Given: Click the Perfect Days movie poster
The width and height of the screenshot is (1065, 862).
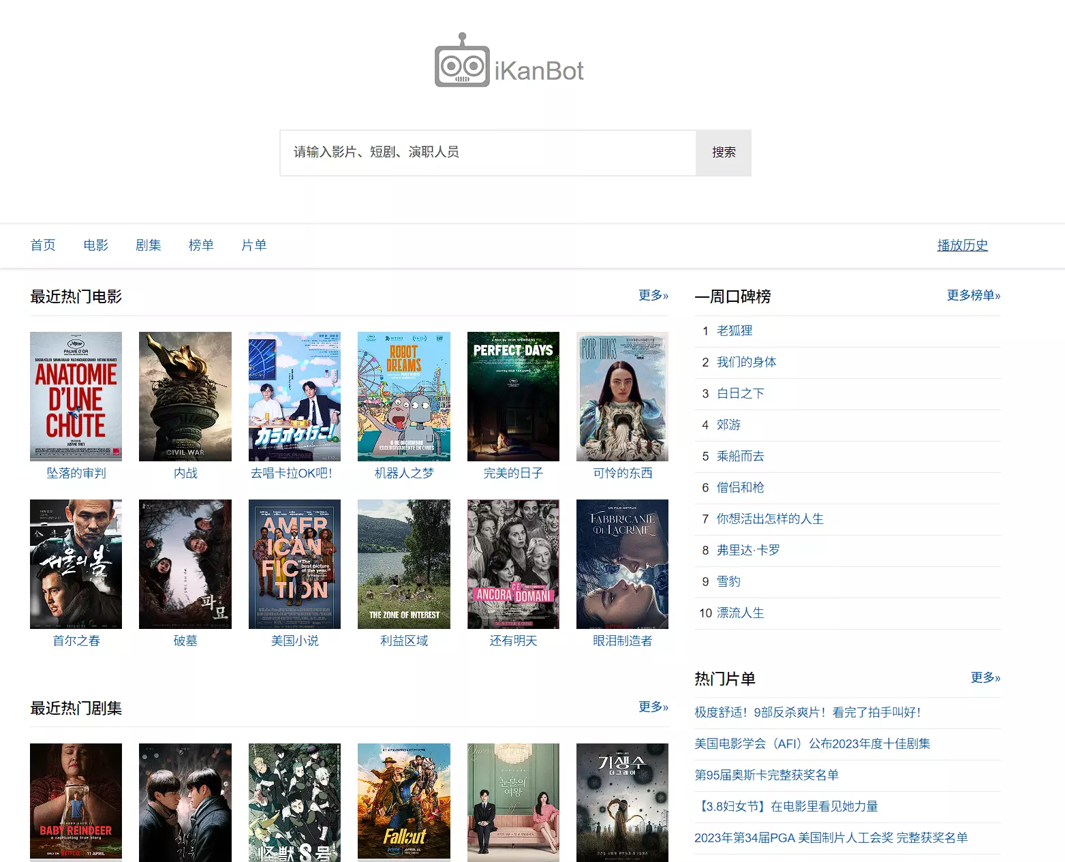Looking at the screenshot, I should 513,396.
